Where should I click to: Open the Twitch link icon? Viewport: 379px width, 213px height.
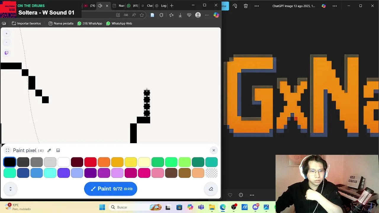[7, 53]
